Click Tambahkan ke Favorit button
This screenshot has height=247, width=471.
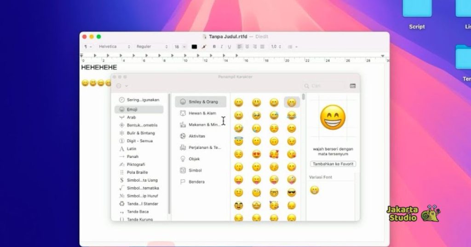333,164
